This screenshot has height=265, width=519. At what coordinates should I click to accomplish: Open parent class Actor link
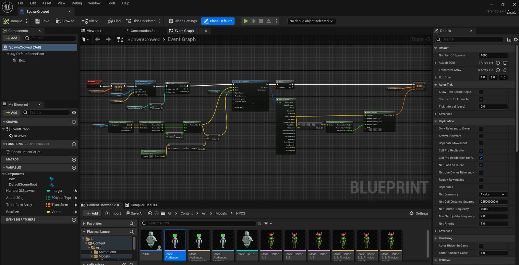click(512, 12)
